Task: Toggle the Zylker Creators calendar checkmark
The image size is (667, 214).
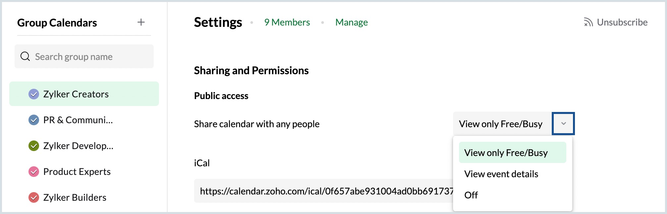Action: coord(34,94)
